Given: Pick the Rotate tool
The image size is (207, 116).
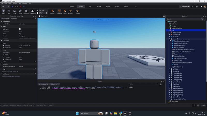Looking at the screenshot, I should 20,12.
